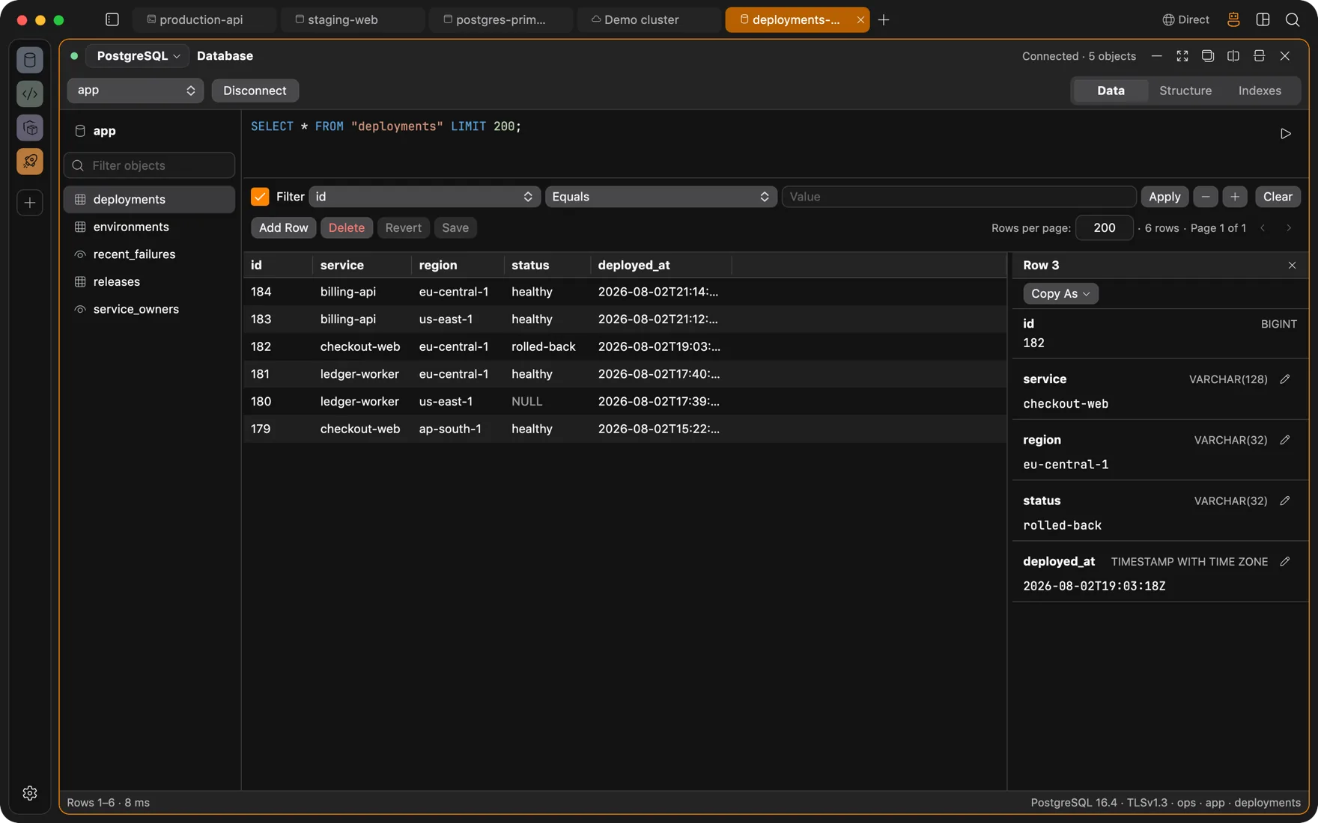Open the code editor sidebar icon
Screen dimensions: 1318x823
(30, 94)
